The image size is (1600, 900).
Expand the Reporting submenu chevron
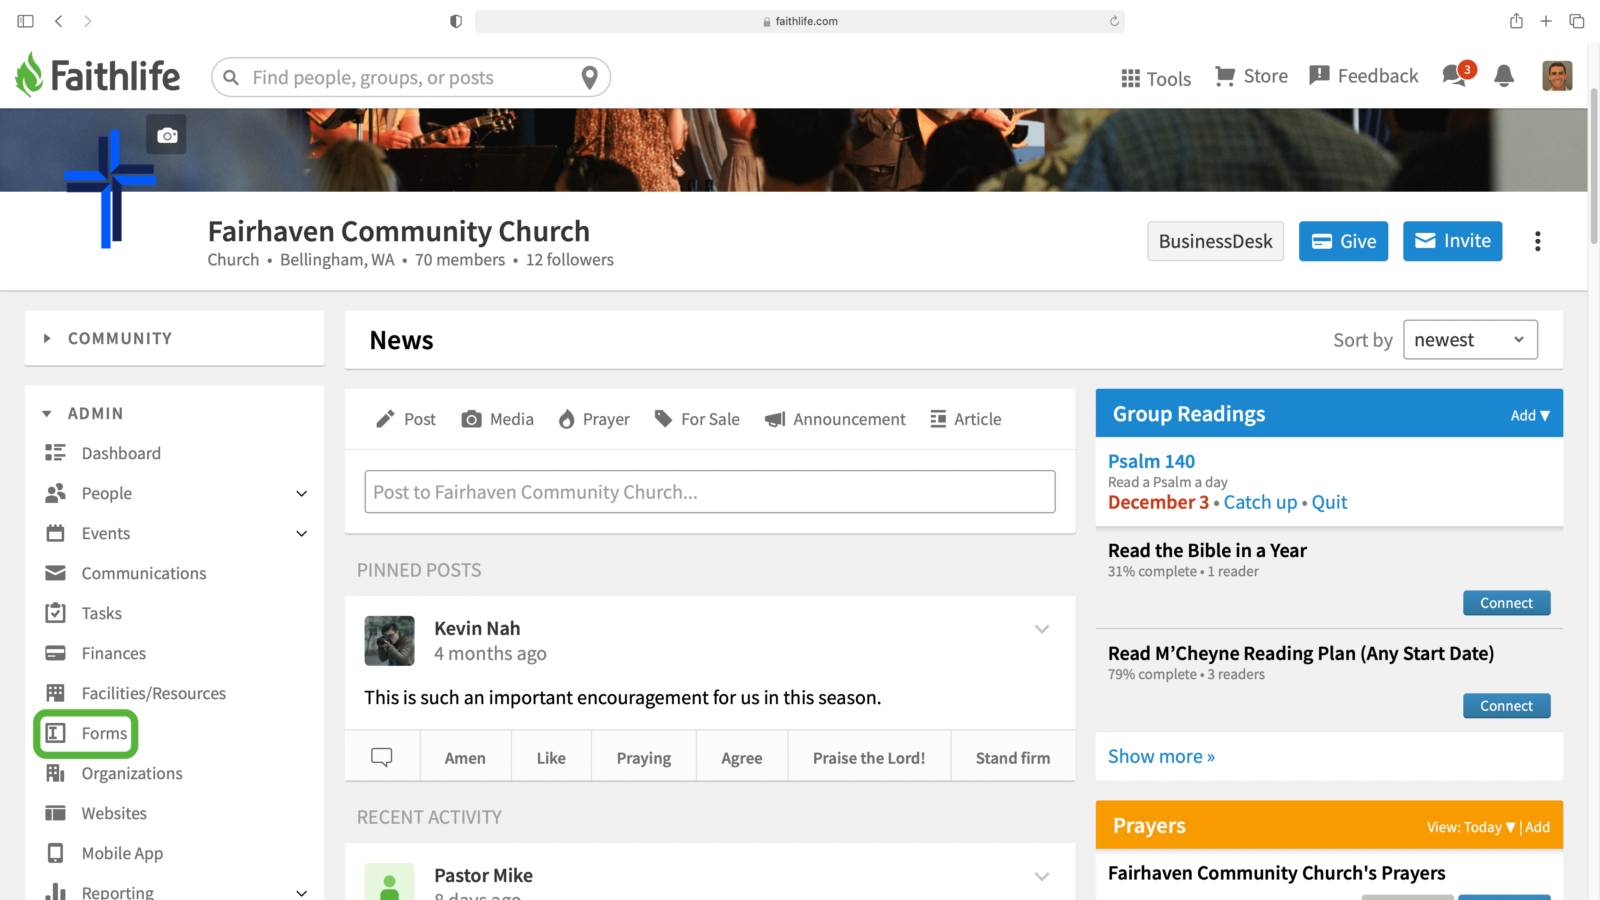tap(301, 893)
